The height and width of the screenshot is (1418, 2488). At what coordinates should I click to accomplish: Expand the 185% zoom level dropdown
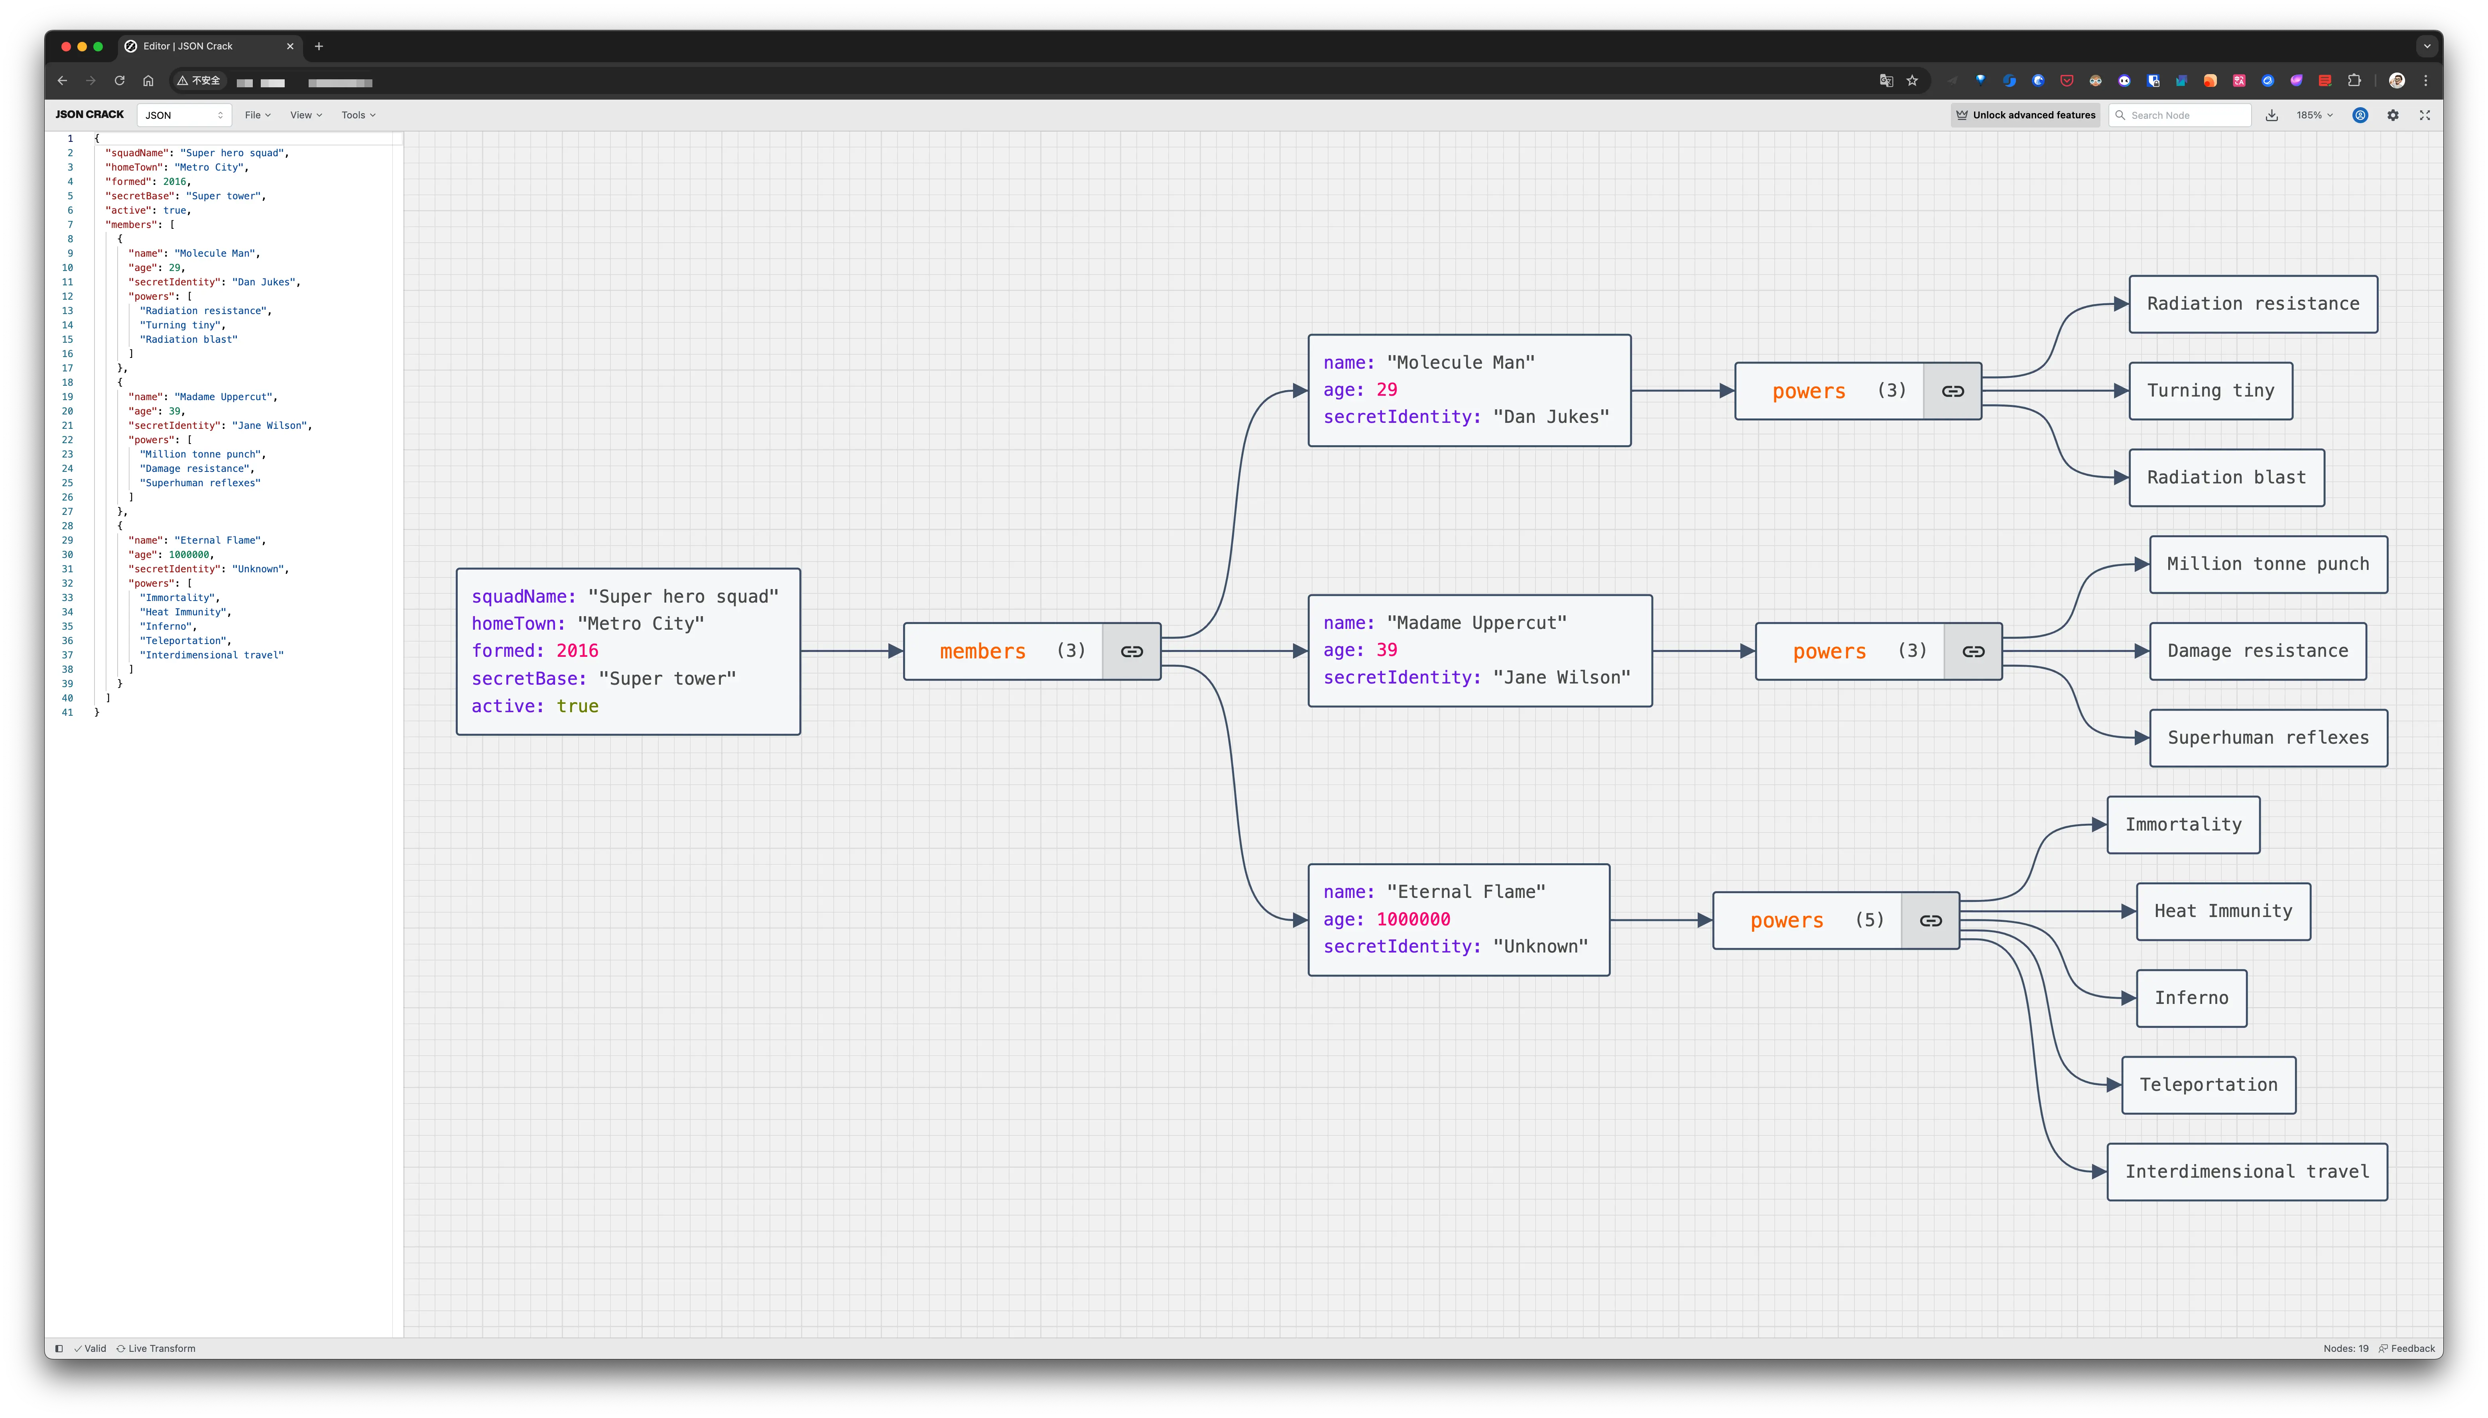2314,115
